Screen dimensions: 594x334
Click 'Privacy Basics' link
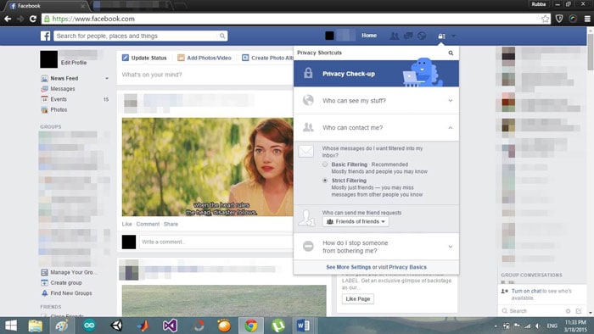[x=407, y=267]
